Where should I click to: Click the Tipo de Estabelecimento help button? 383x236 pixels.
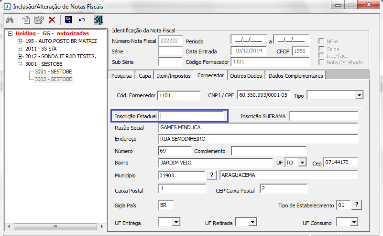[x=356, y=205]
